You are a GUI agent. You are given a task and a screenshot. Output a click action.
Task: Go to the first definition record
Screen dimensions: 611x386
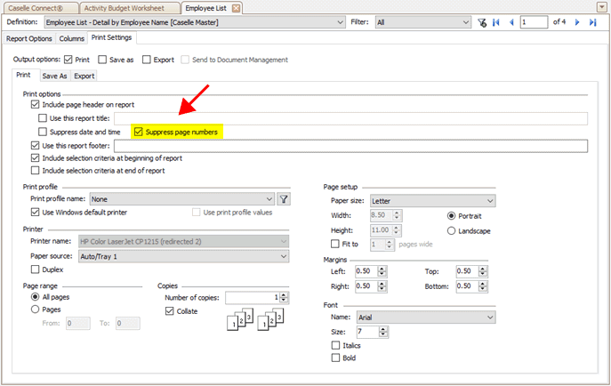[496, 22]
